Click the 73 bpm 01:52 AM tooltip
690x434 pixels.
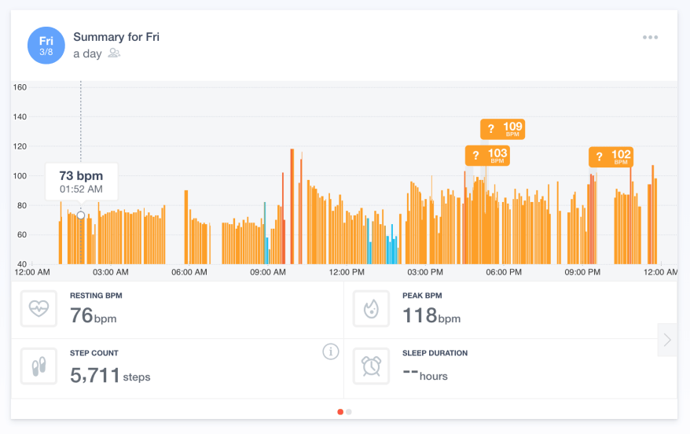[81, 181]
